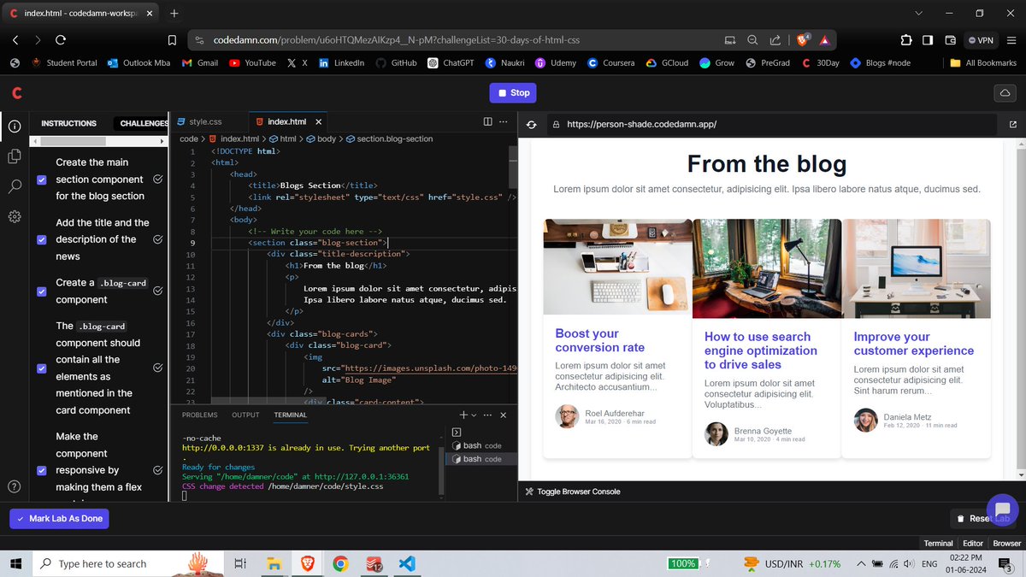The image size is (1026, 577).
Task: Select the Editor tab at bottom right
Action: point(973,543)
